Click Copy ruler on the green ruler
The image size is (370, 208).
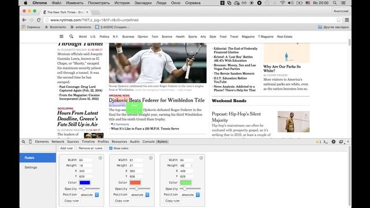click(x=172, y=200)
